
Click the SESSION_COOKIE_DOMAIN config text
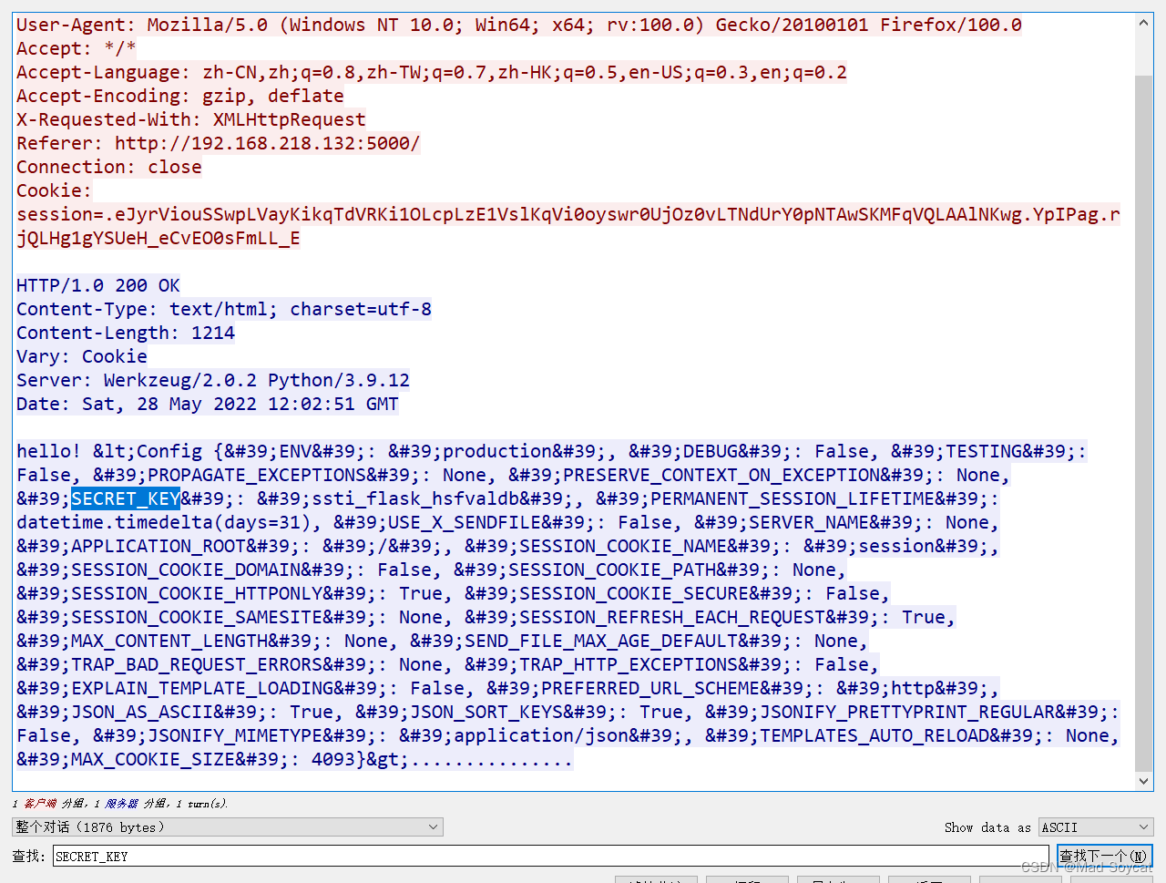click(x=186, y=570)
